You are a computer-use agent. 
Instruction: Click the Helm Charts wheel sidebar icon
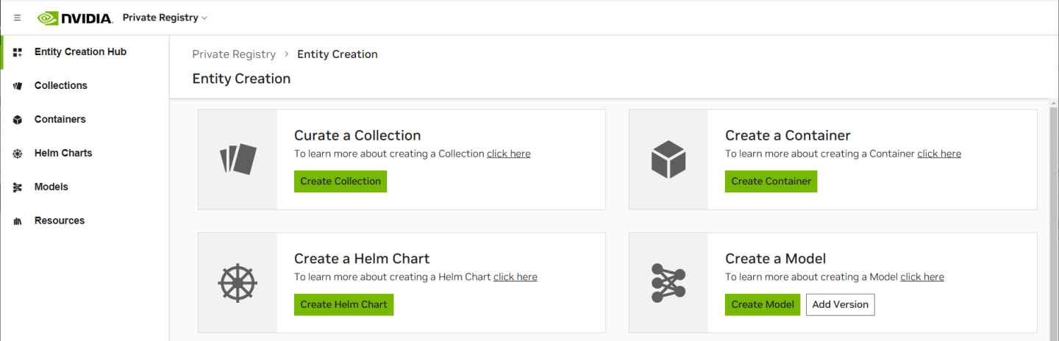18,154
